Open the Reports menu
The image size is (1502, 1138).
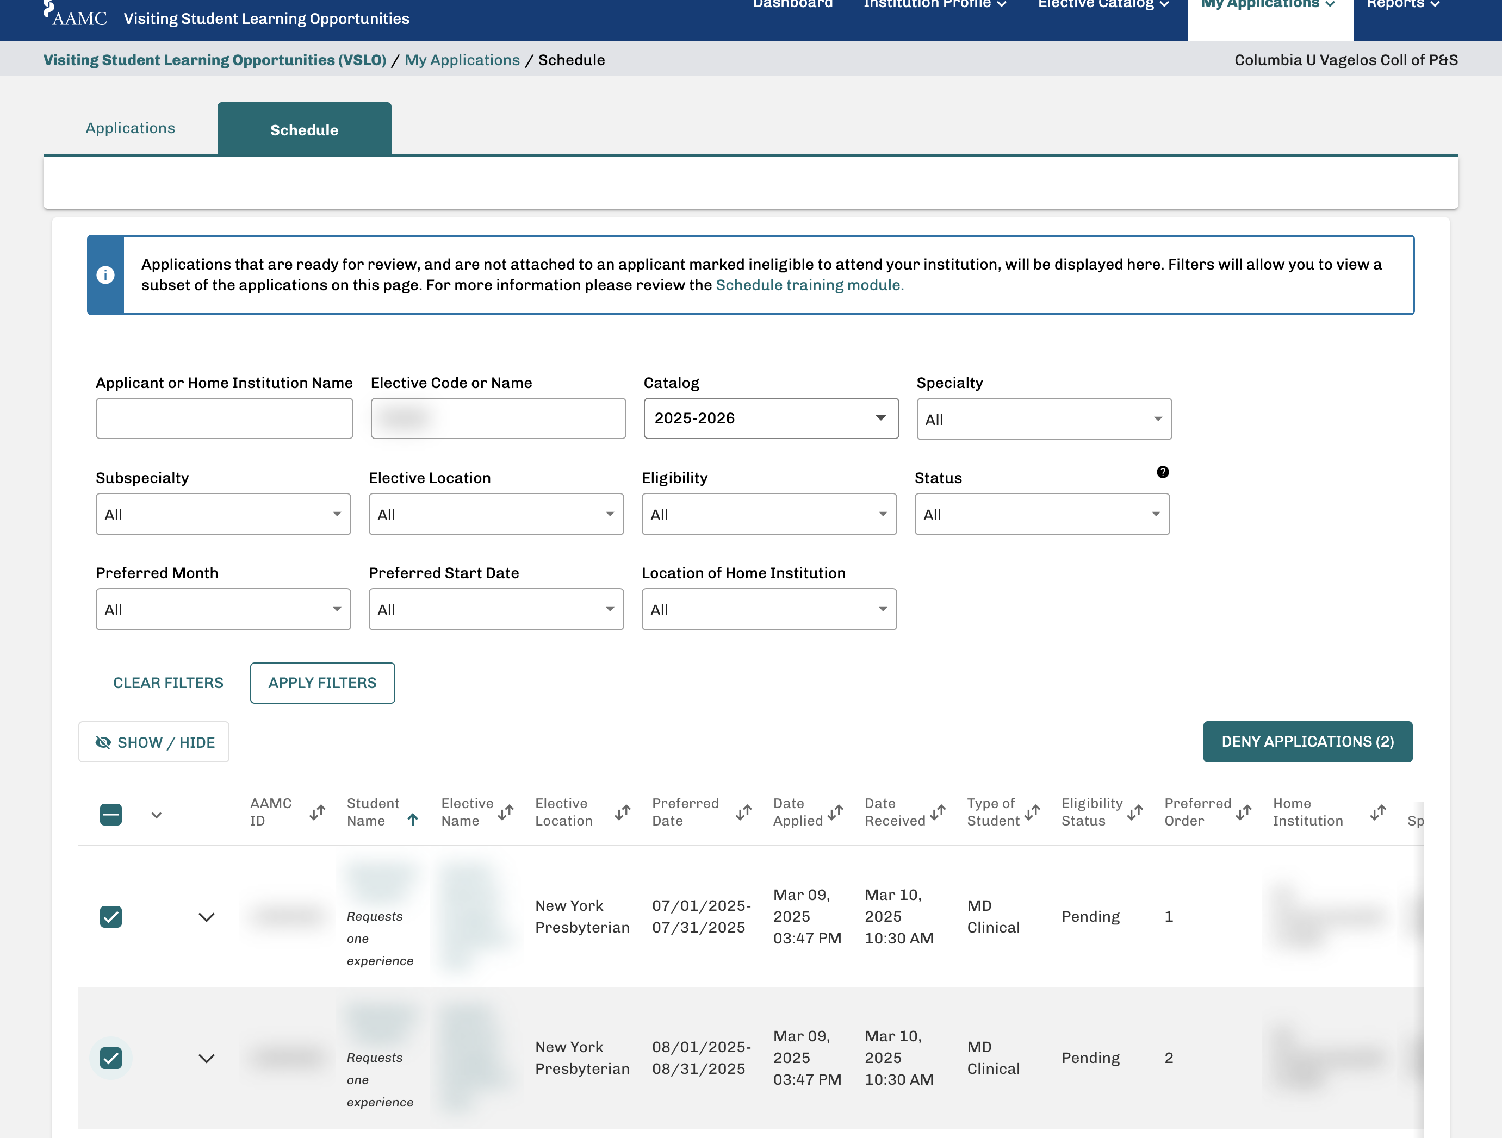1403,4
